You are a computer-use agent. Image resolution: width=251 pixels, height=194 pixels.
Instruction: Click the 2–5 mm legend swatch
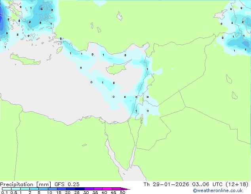coord(34,189)
